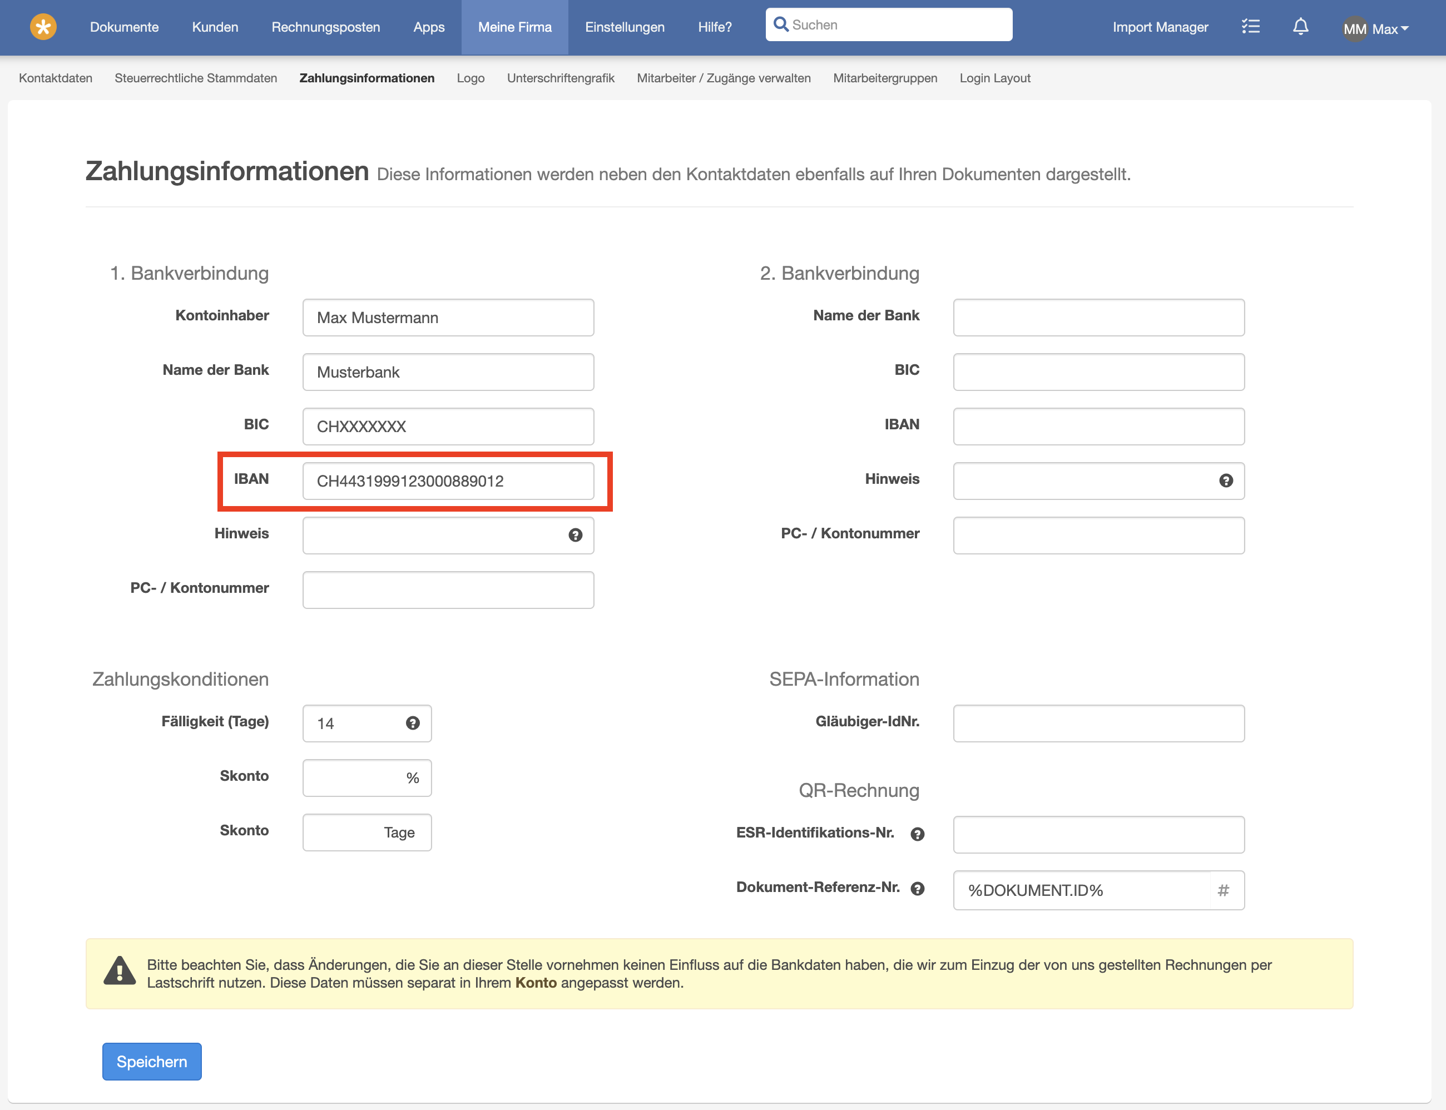Open the notifications bell
This screenshot has width=1446, height=1110.
point(1300,27)
